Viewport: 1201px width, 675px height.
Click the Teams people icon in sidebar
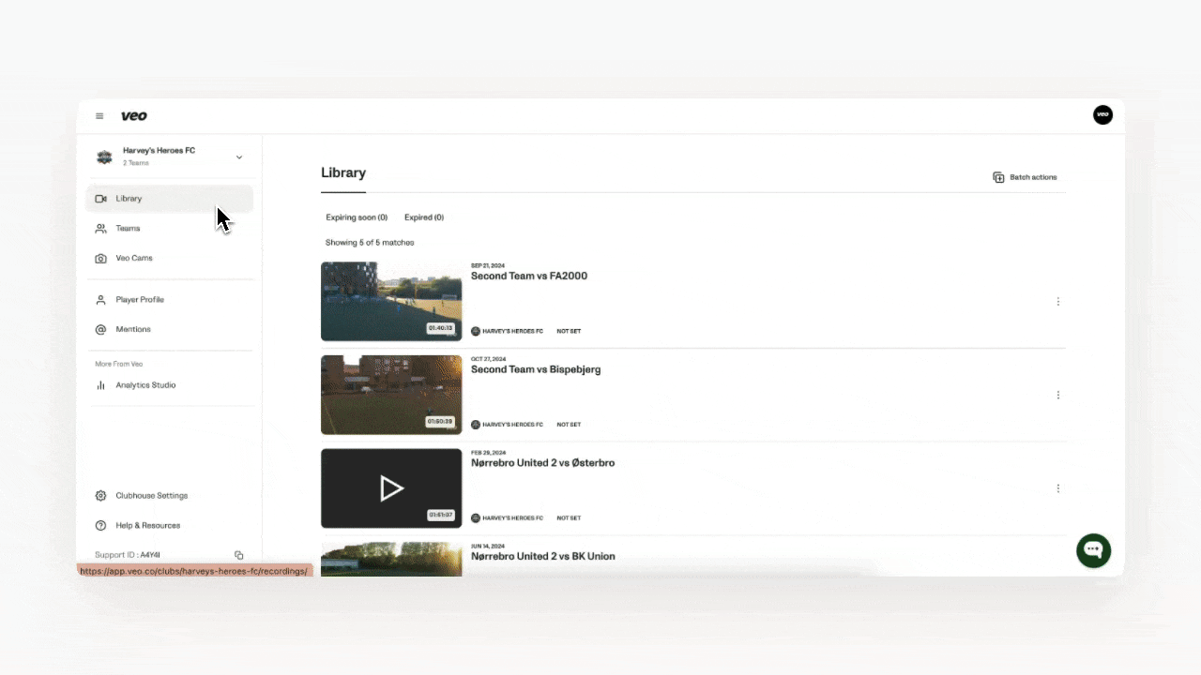[100, 229]
